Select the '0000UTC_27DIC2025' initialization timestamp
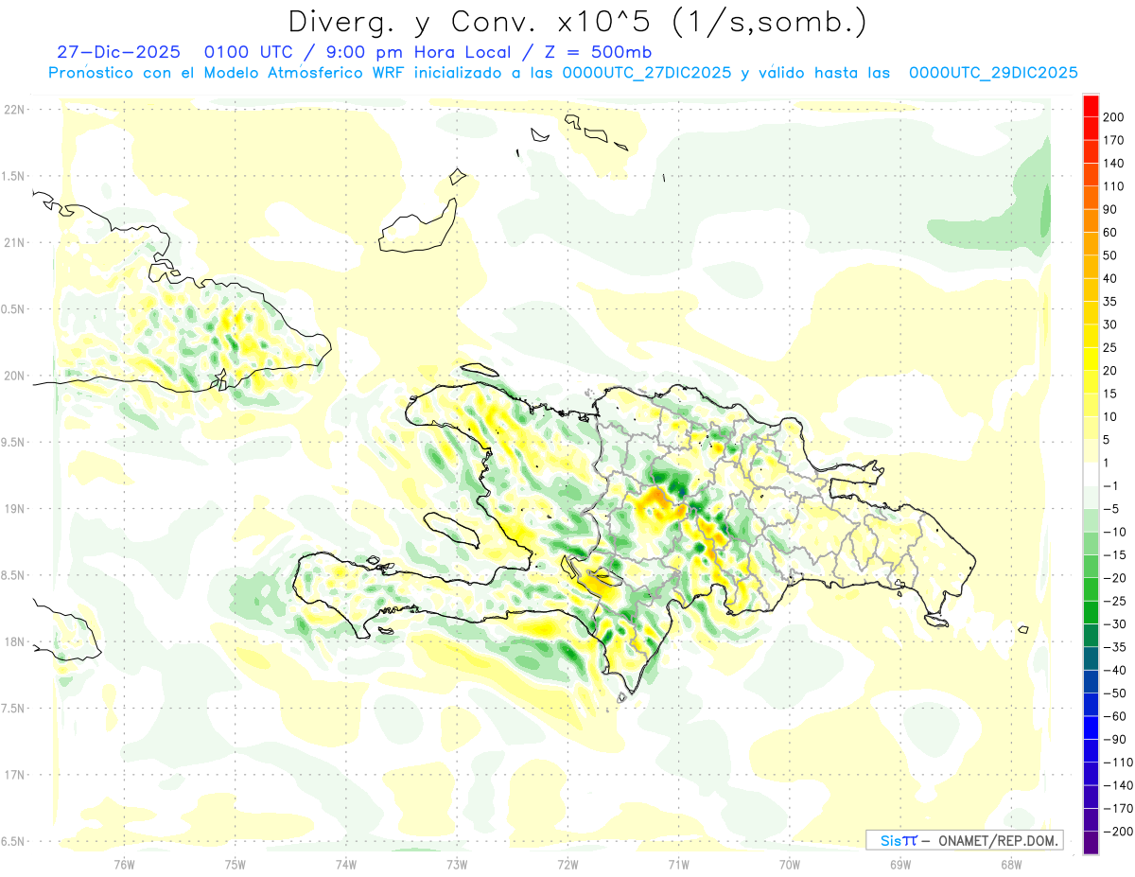The image size is (1135, 877). pos(647,73)
